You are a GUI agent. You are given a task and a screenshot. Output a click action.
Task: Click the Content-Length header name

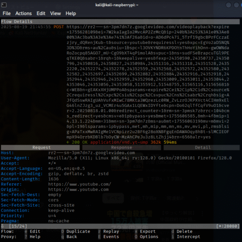coord(20,179)
